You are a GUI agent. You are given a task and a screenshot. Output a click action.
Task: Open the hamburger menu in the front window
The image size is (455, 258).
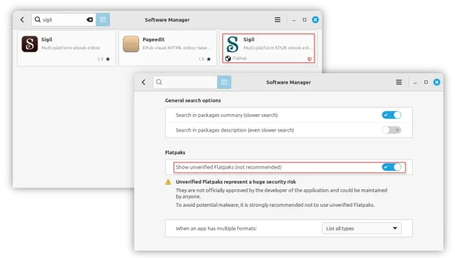(x=399, y=82)
